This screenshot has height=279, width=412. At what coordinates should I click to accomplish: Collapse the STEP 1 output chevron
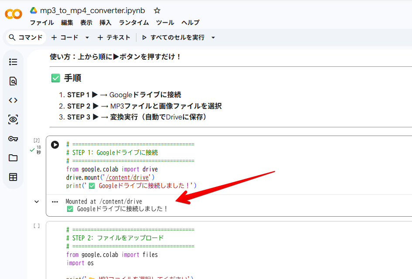37,202
